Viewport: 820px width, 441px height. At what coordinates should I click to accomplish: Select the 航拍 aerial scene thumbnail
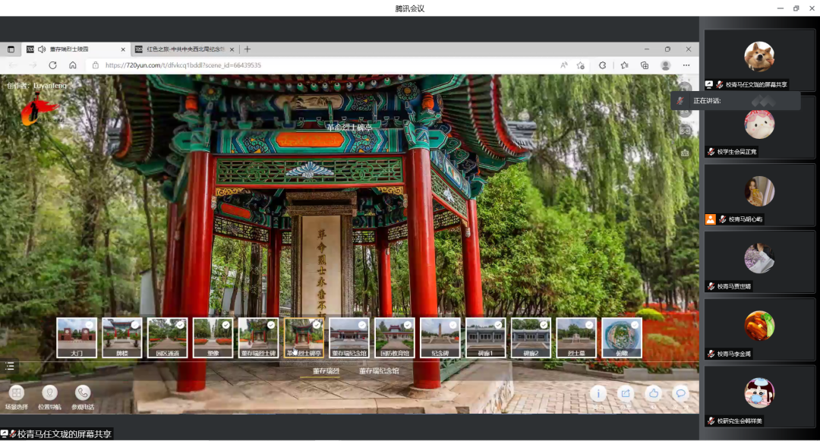coord(622,338)
